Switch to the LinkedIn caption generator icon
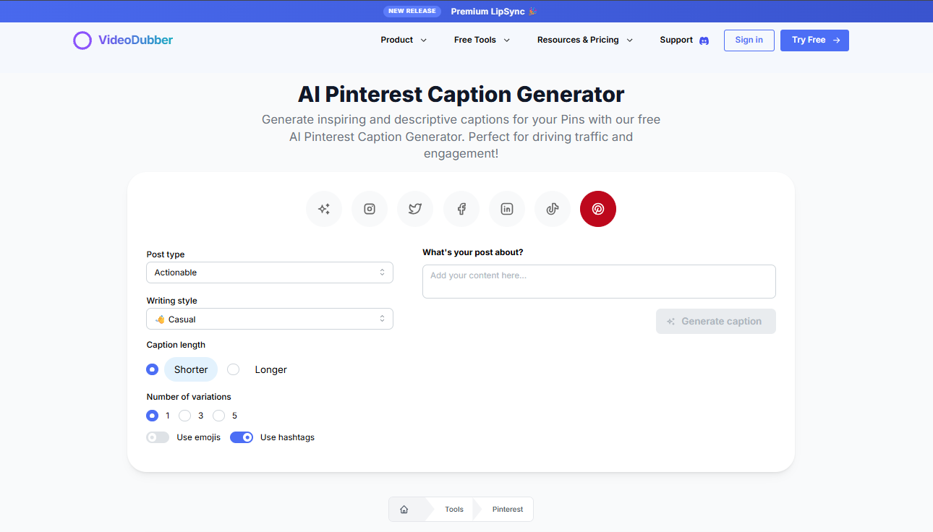 coord(507,209)
